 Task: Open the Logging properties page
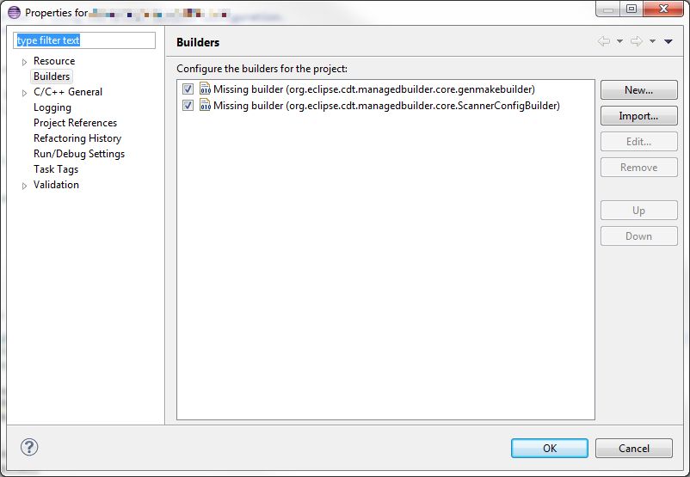pos(52,107)
